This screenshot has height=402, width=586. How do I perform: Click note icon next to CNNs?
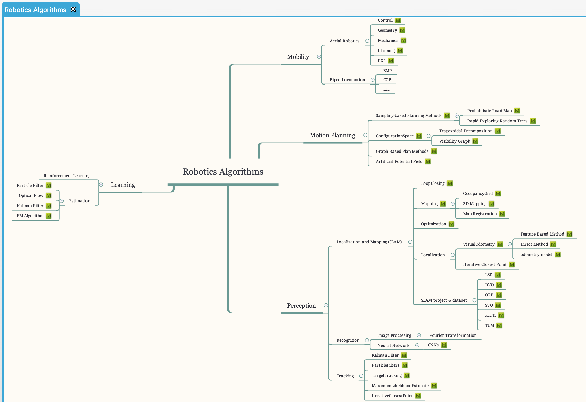point(444,345)
